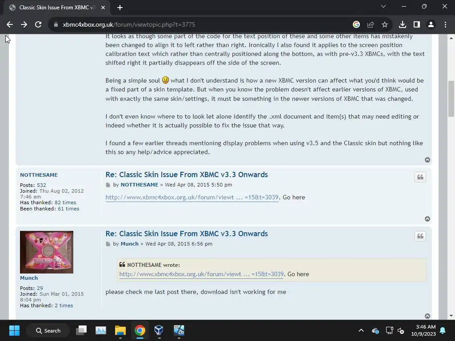Click the scrollbar down arrow
The width and height of the screenshot is (455, 341).
(451, 316)
